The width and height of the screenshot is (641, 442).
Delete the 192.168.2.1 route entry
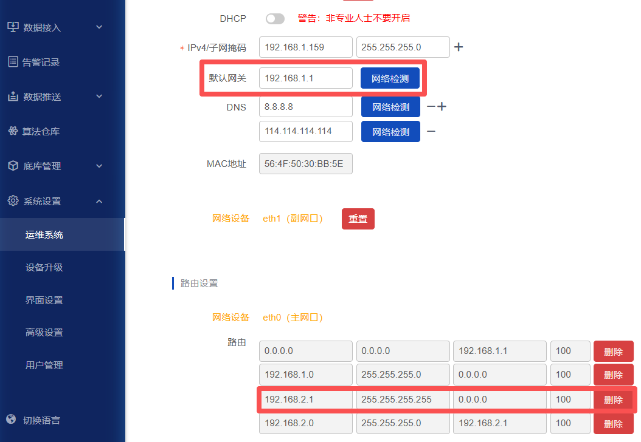pos(613,399)
